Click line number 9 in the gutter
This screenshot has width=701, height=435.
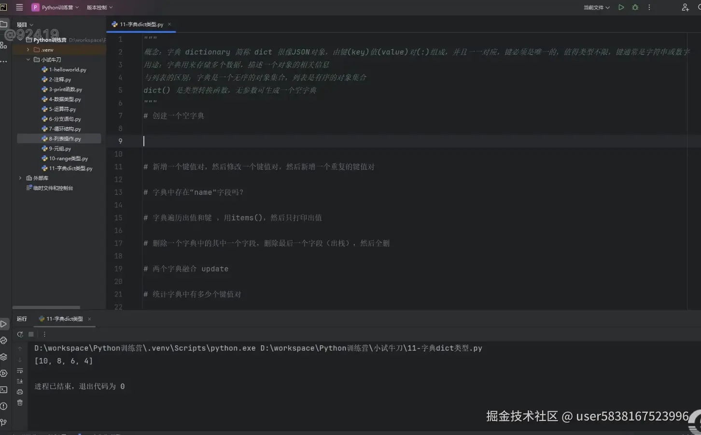pyautogui.click(x=120, y=141)
